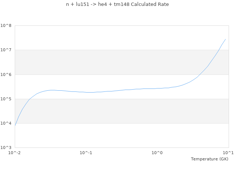This screenshot has height=177, width=236.
Task: Select the 10^4 y-axis tick label
Action: tap(6, 123)
